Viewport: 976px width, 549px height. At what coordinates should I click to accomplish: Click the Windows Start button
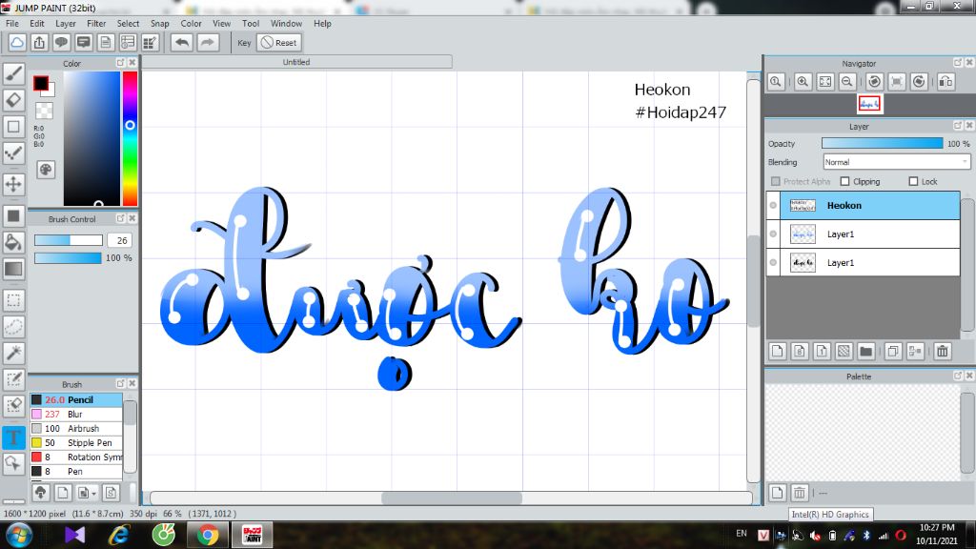[x=19, y=536]
